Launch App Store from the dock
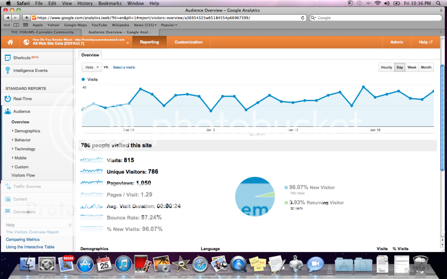Image resolution: width=447 pixels, height=279 pixels. tap(85, 264)
